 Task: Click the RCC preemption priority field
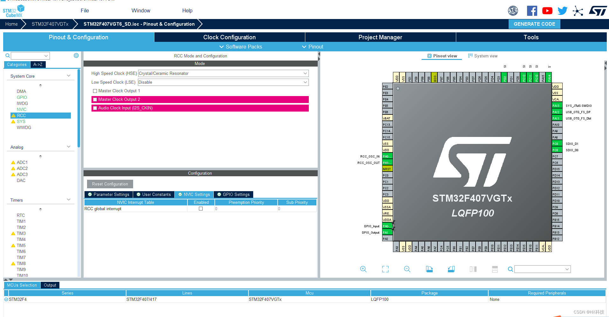pyautogui.click(x=246, y=209)
